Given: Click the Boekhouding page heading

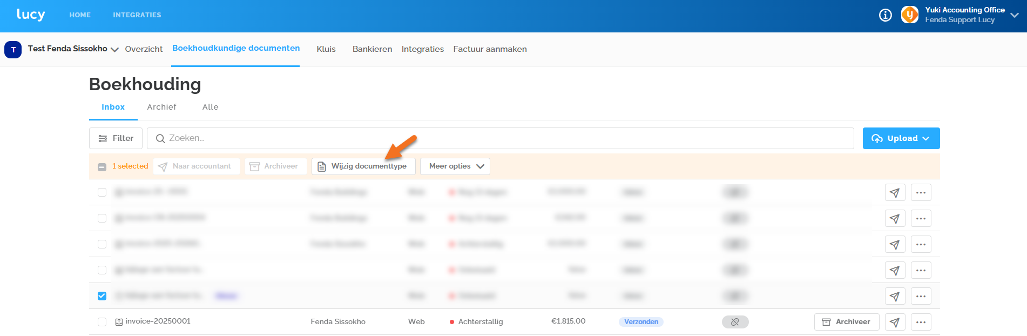Looking at the screenshot, I should [x=145, y=84].
